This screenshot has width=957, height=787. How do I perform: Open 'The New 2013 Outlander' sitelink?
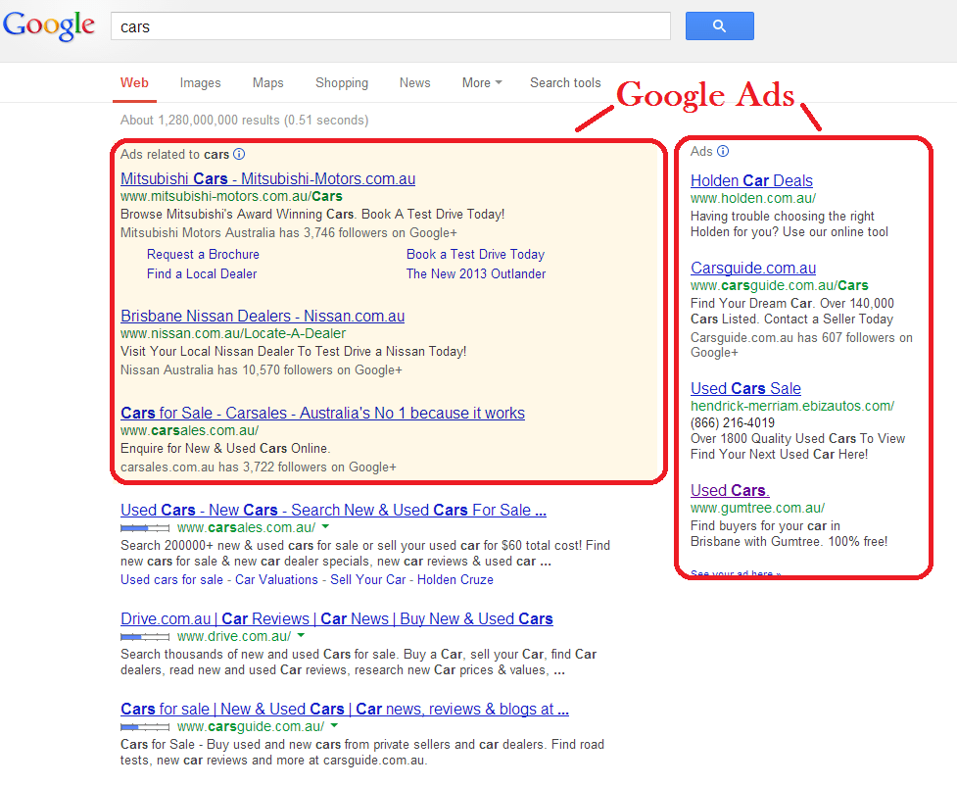[x=476, y=273]
